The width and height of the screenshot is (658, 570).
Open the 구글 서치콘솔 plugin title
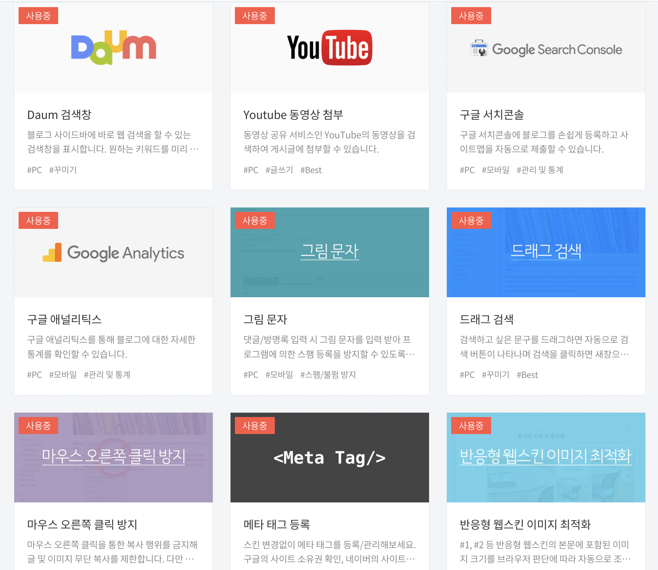click(492, 115)
